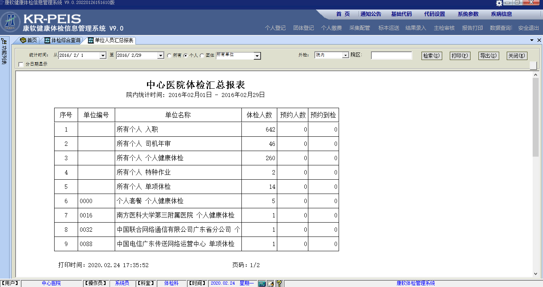This screenshot has height=287, width=543.
Task: Click the 检索(S) search button
Action: point(431,56)
